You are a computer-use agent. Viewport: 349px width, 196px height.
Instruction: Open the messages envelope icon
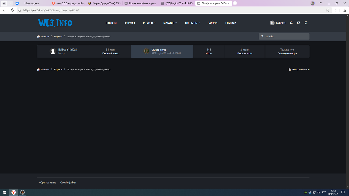pos(298,23)
